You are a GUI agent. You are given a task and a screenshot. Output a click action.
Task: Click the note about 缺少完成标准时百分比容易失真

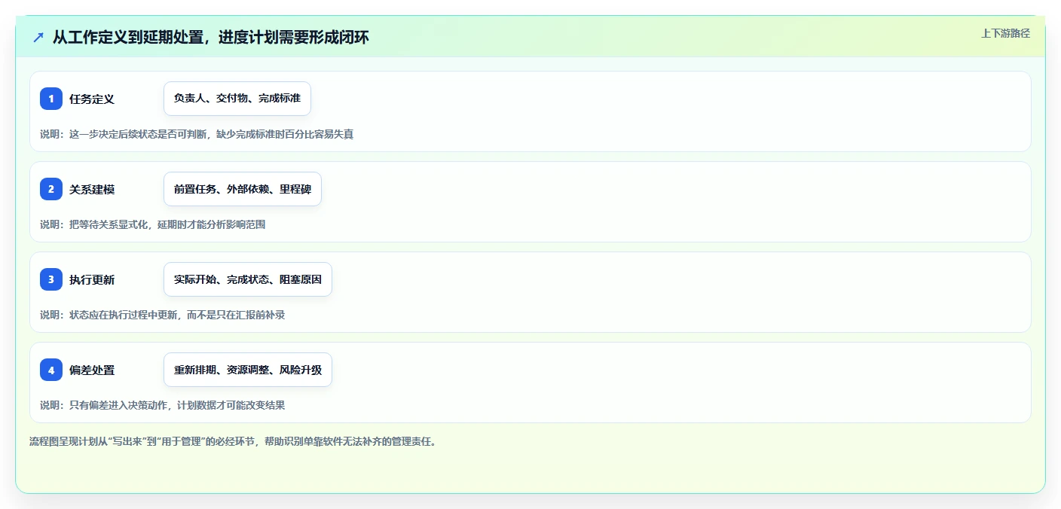[x=197, y=134]
